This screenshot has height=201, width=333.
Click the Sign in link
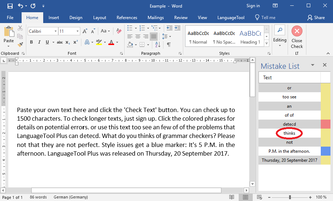click(253, 6)
